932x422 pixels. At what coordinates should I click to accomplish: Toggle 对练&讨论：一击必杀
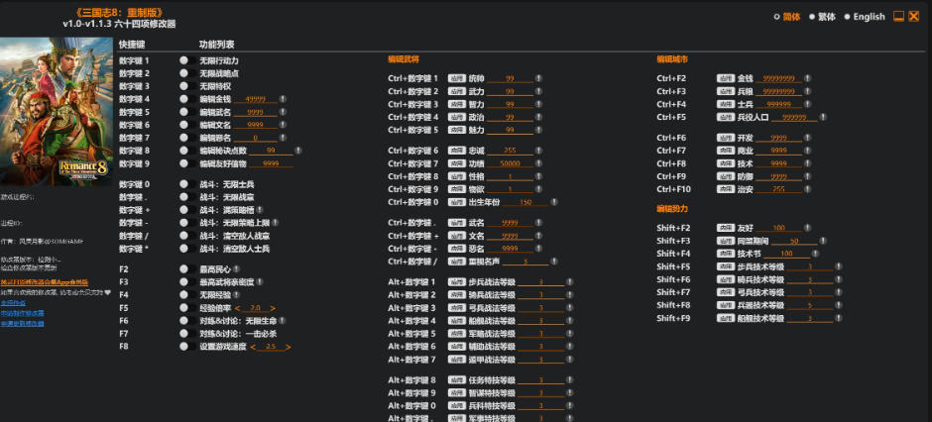click(x=187, y=334)
